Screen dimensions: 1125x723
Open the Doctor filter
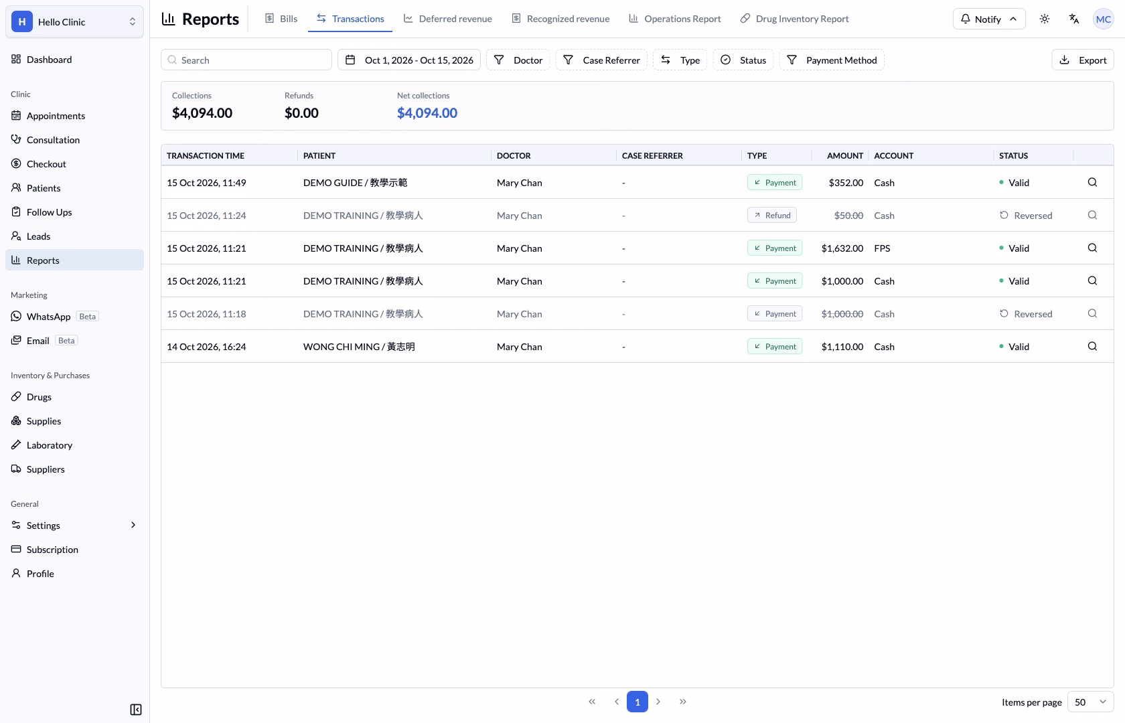coord(518,60)
